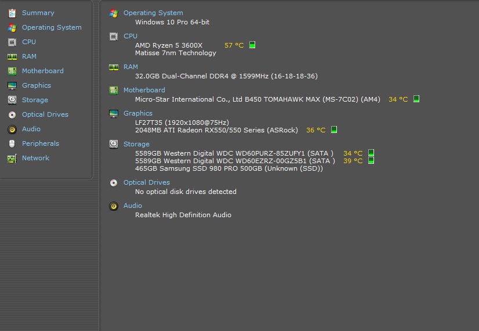Go to Graphics in the sidebar
This screenshot has height=331, width=479.
[37, 86]
